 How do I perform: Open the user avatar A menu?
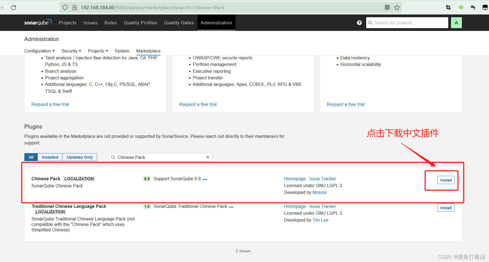(456, 23)
